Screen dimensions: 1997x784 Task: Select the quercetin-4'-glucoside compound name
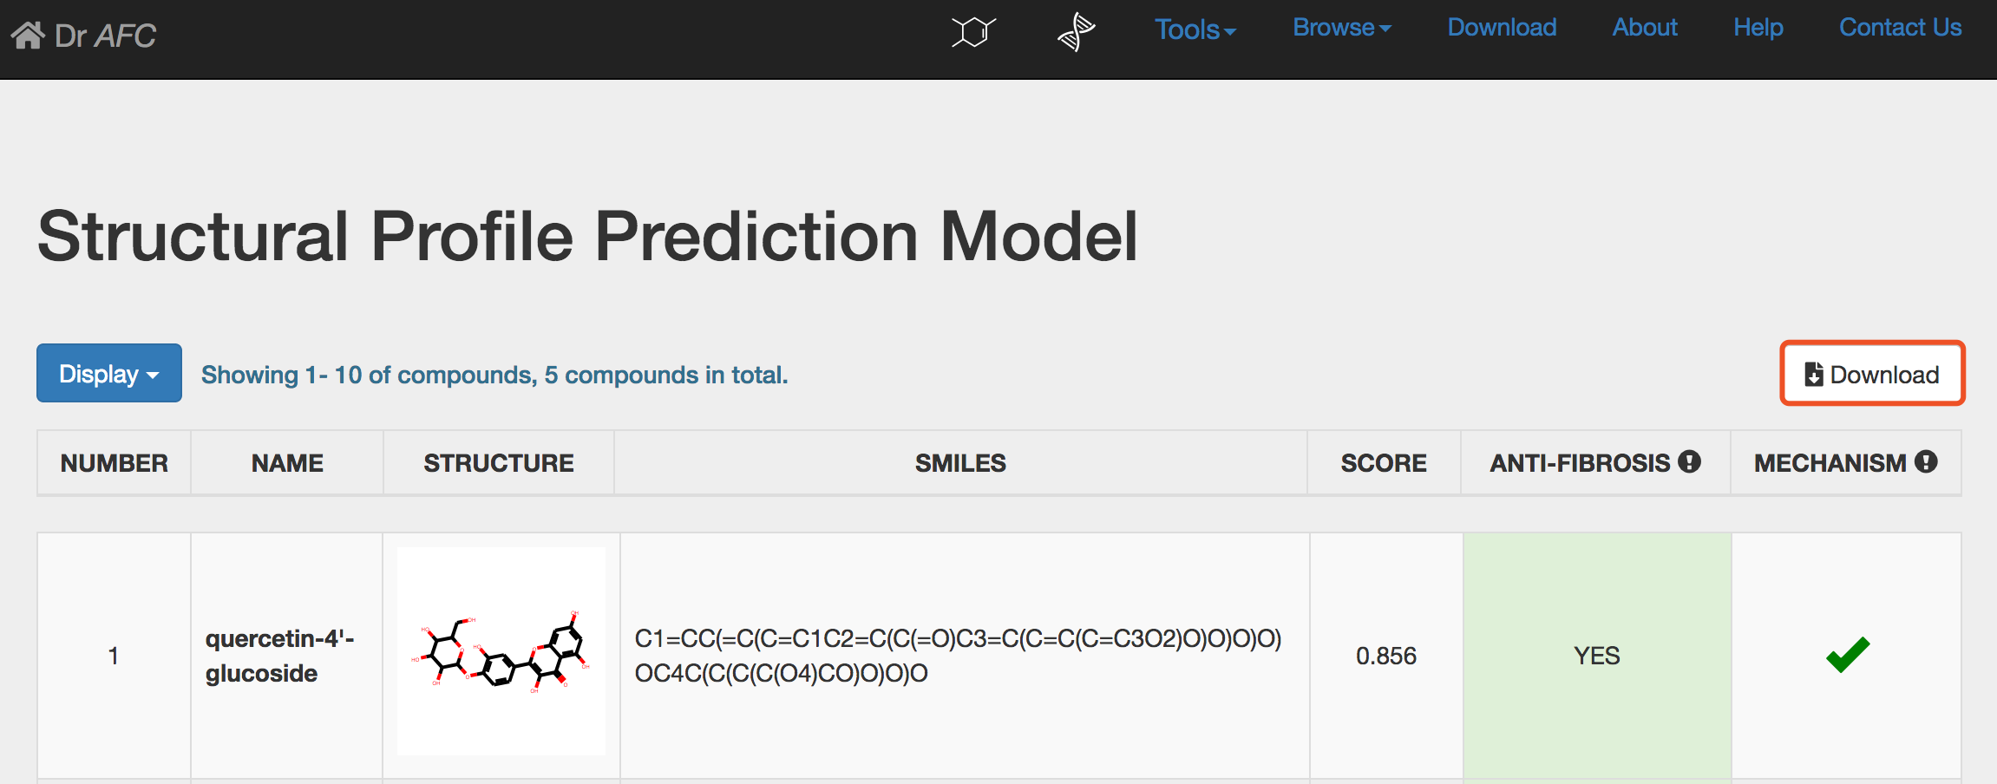click(x=279, y=656)
